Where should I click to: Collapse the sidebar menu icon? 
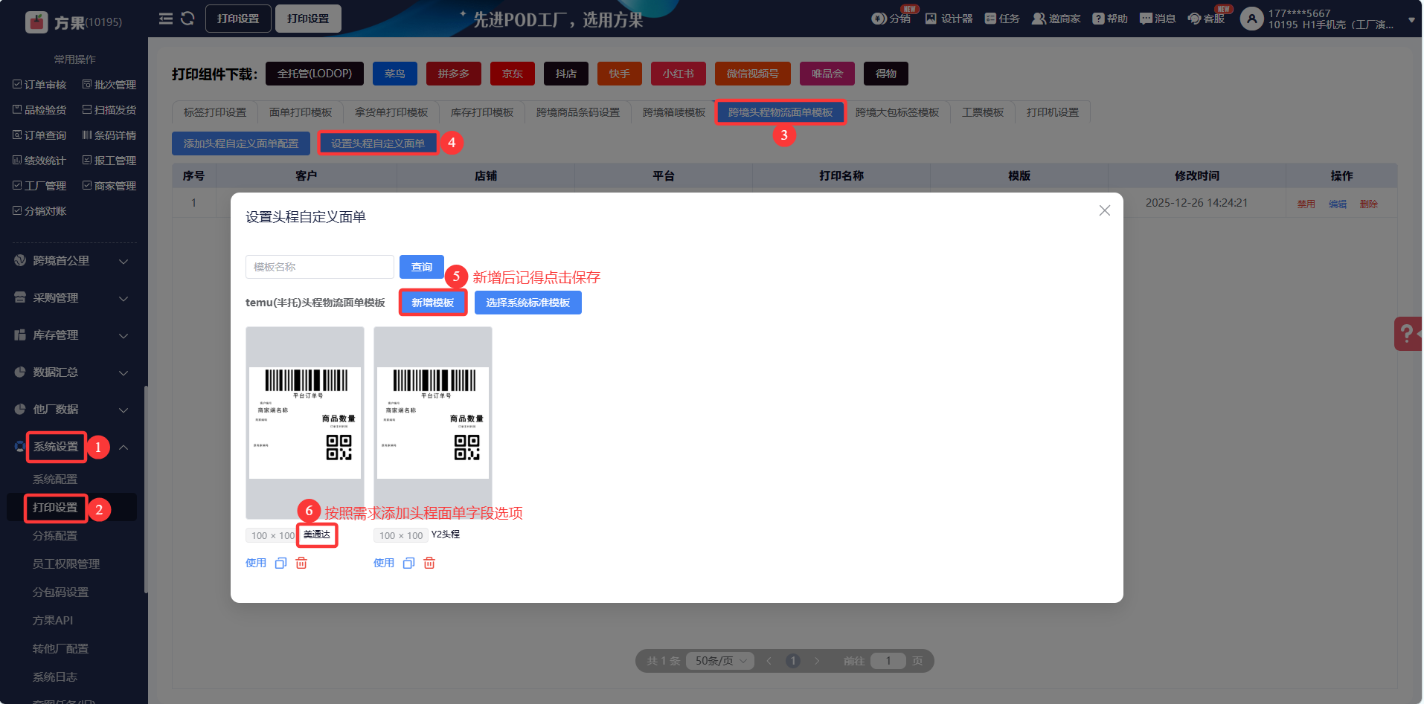(x=166, y=19)
